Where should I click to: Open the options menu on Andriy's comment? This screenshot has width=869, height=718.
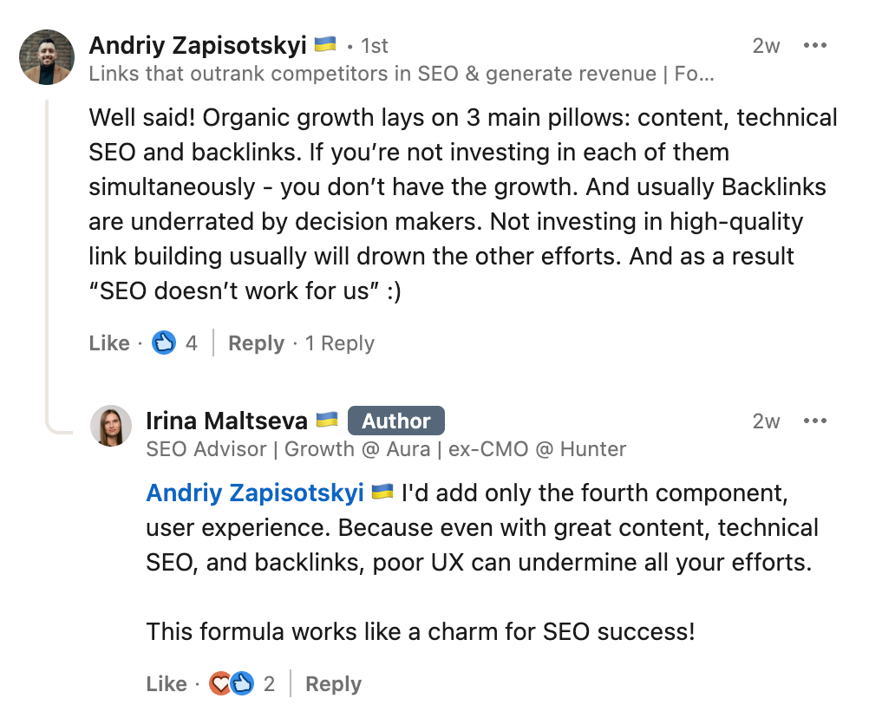pyautogui.click(x=815, y=45)
